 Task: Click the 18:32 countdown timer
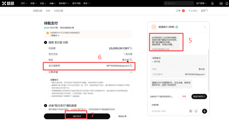click(46, 28)
